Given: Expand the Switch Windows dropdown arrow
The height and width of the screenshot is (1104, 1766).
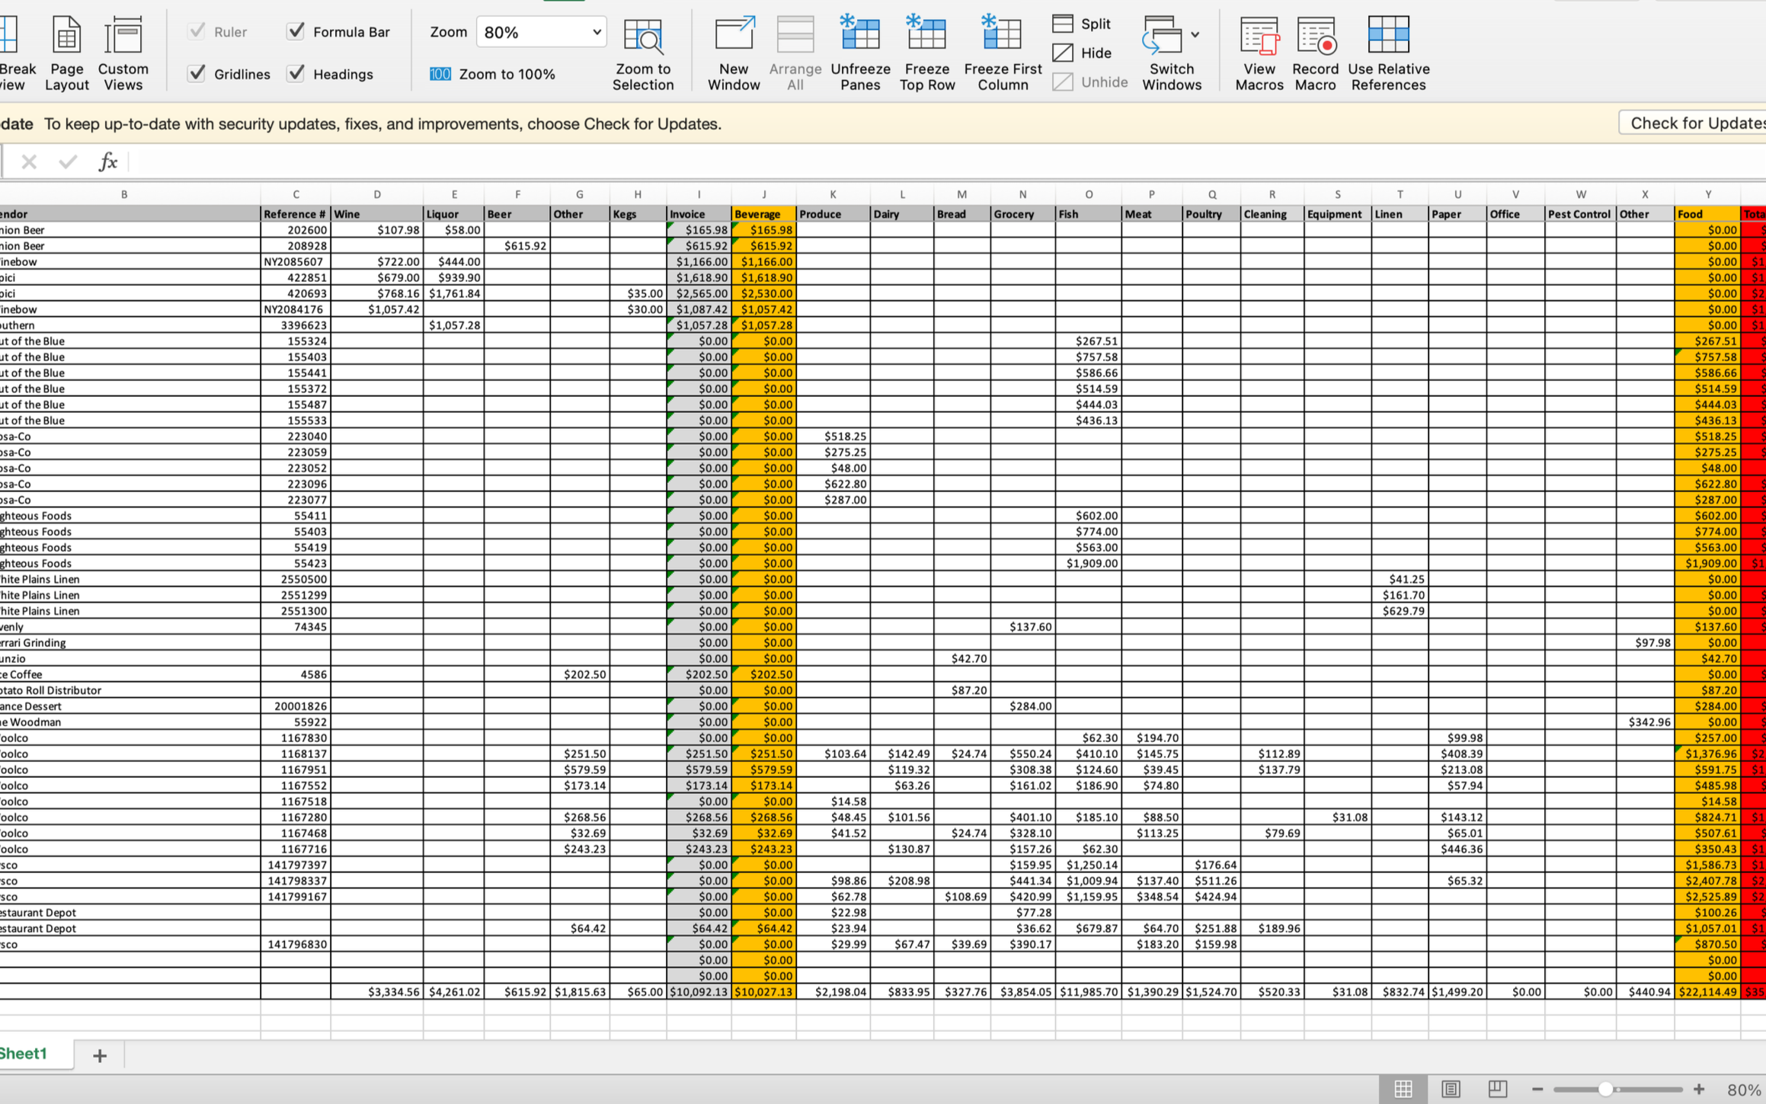Looking at the screenshot, I should (1195, 34).
